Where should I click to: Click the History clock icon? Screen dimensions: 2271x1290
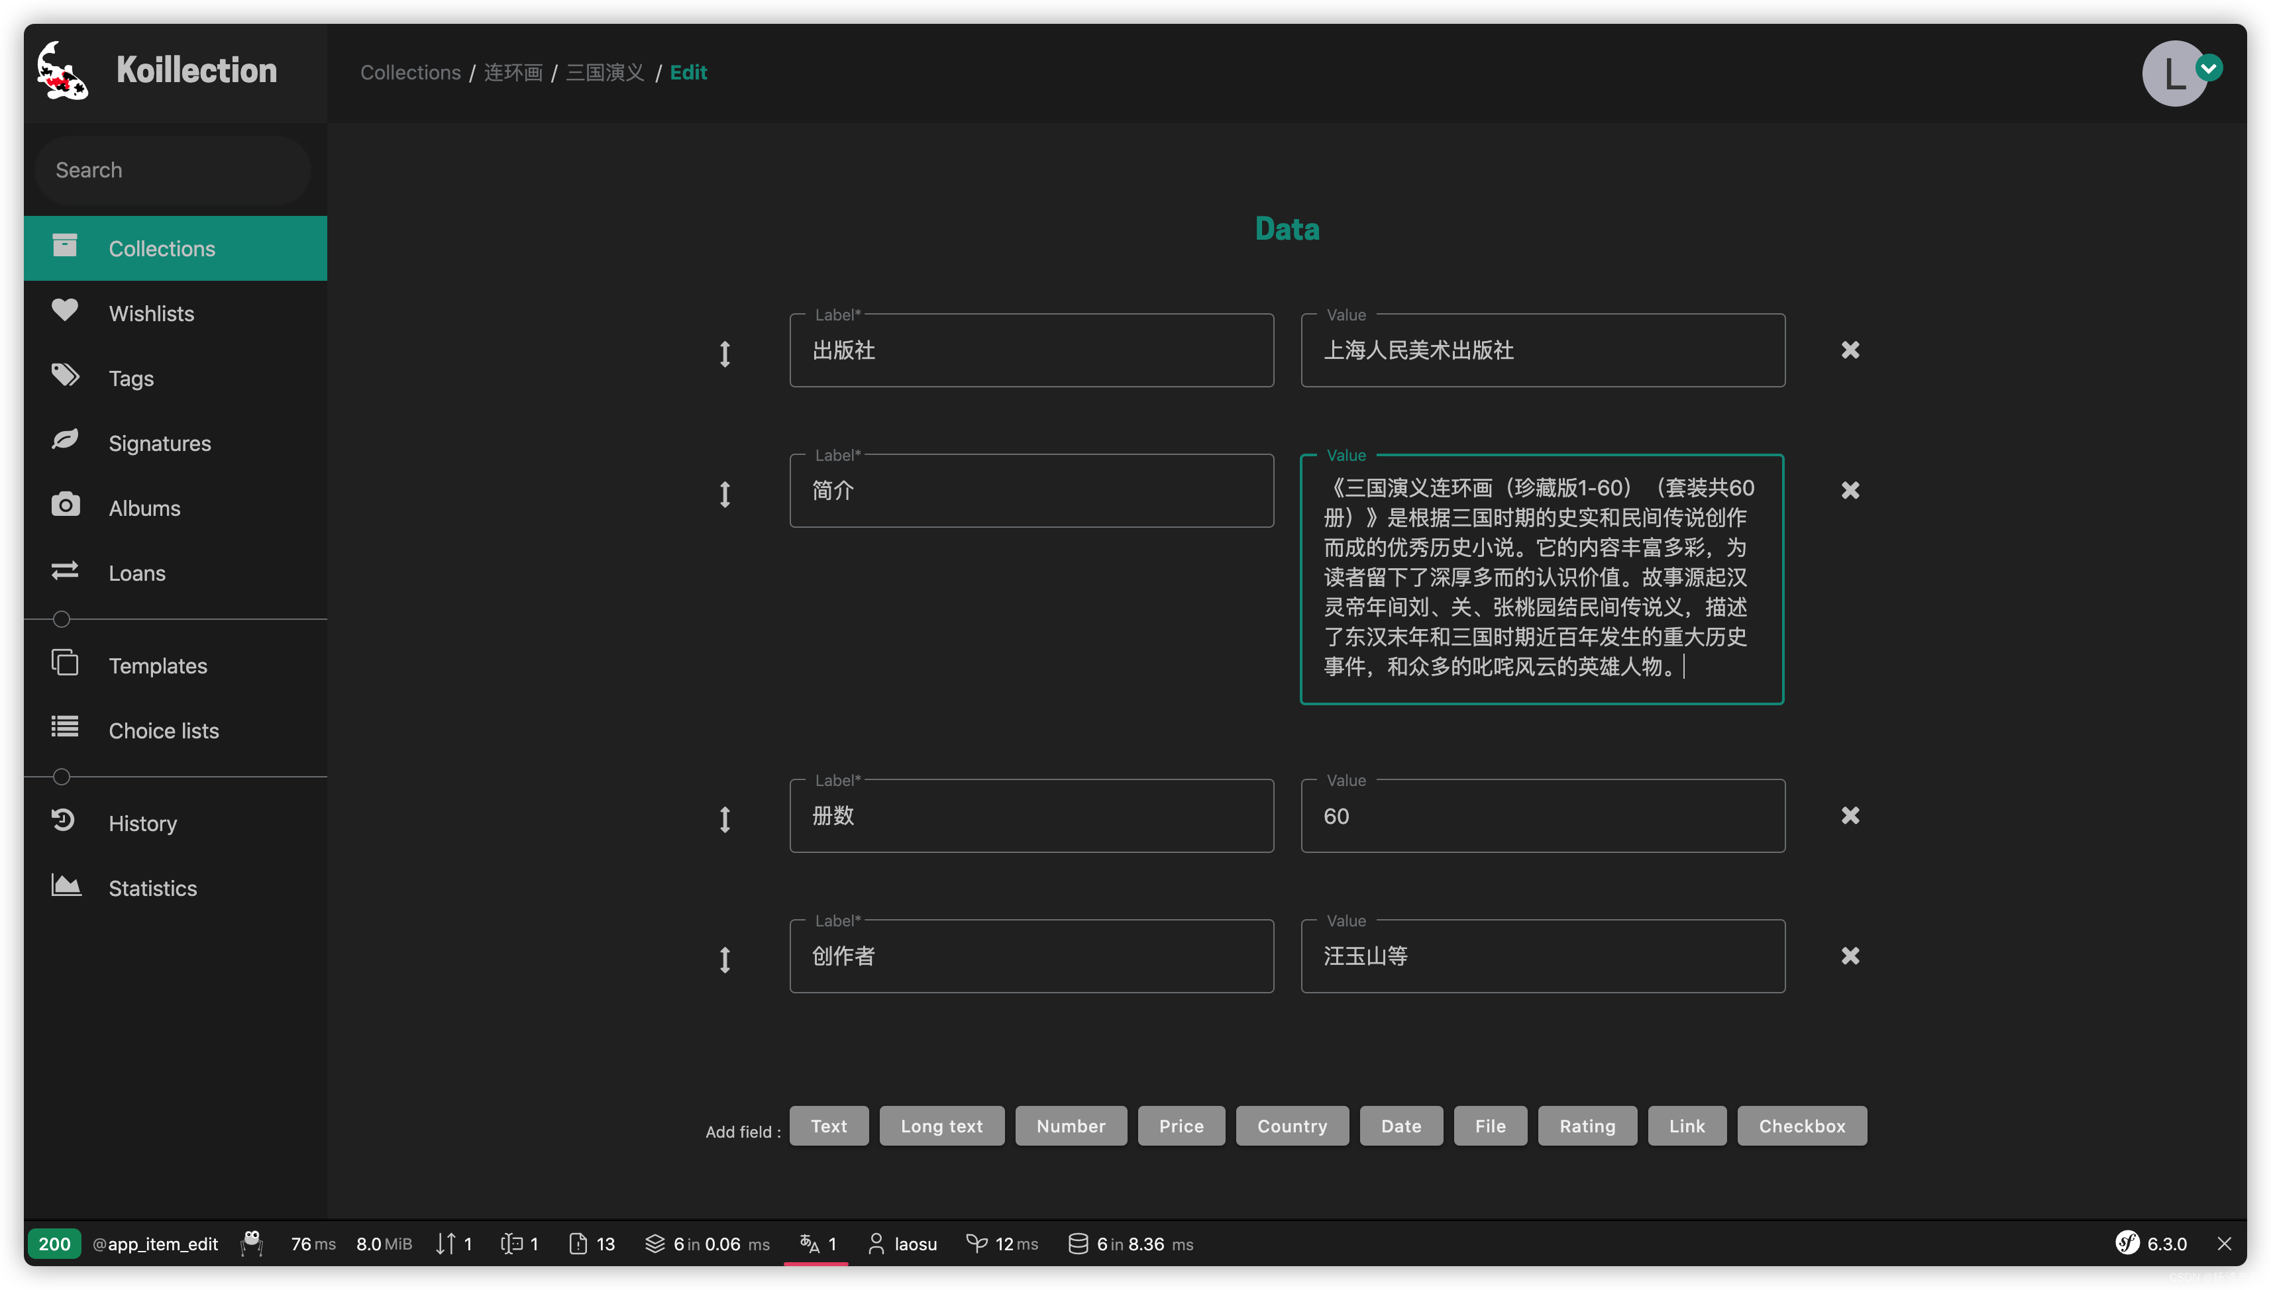(x=62, y=822)
